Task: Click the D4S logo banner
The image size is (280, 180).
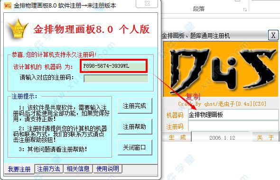Action: [221, 69]
